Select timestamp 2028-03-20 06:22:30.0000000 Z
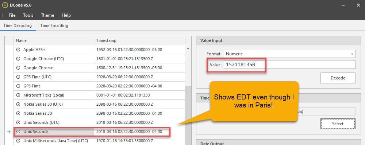 tap(124, 77)
